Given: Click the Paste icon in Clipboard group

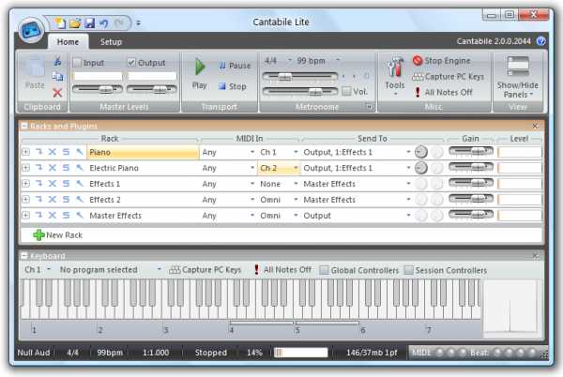Looking at the screenshot, I should (x=35, y=73).
